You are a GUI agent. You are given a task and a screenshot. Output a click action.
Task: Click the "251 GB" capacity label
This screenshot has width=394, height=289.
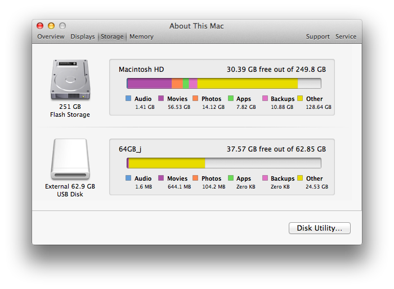70,107
